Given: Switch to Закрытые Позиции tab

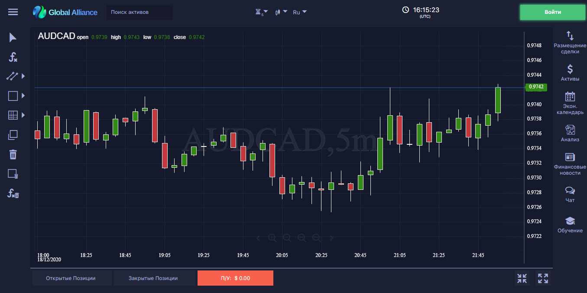Looking at the screenshot, I should coord(153,278).
